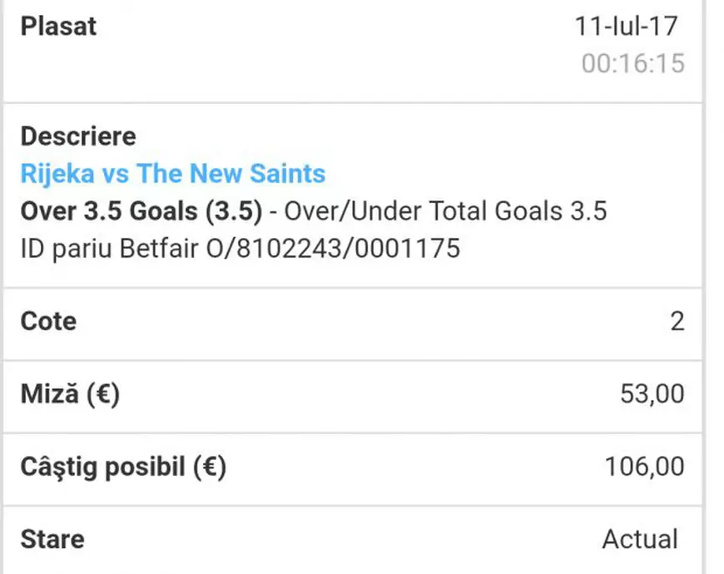Viewport: 724px width, 574px height.
Task: Click the odds value 2
Action: click(677, 321)
